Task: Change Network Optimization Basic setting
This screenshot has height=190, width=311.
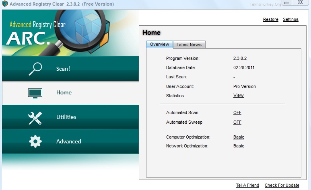Action: click(239, 146)
